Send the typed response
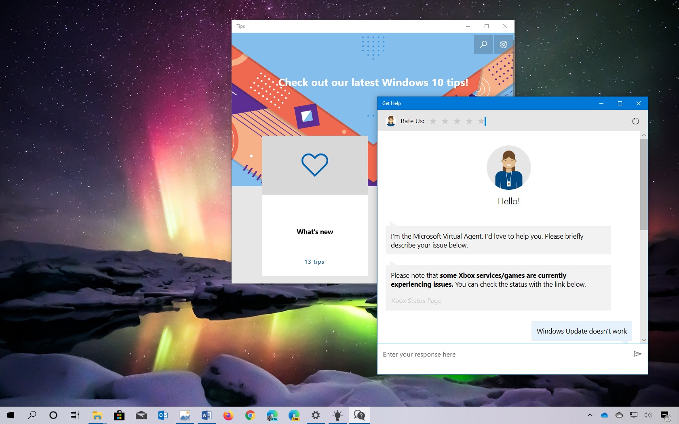Screen dimensions: 679x424 pyautogui.click(x=637, y=354)
